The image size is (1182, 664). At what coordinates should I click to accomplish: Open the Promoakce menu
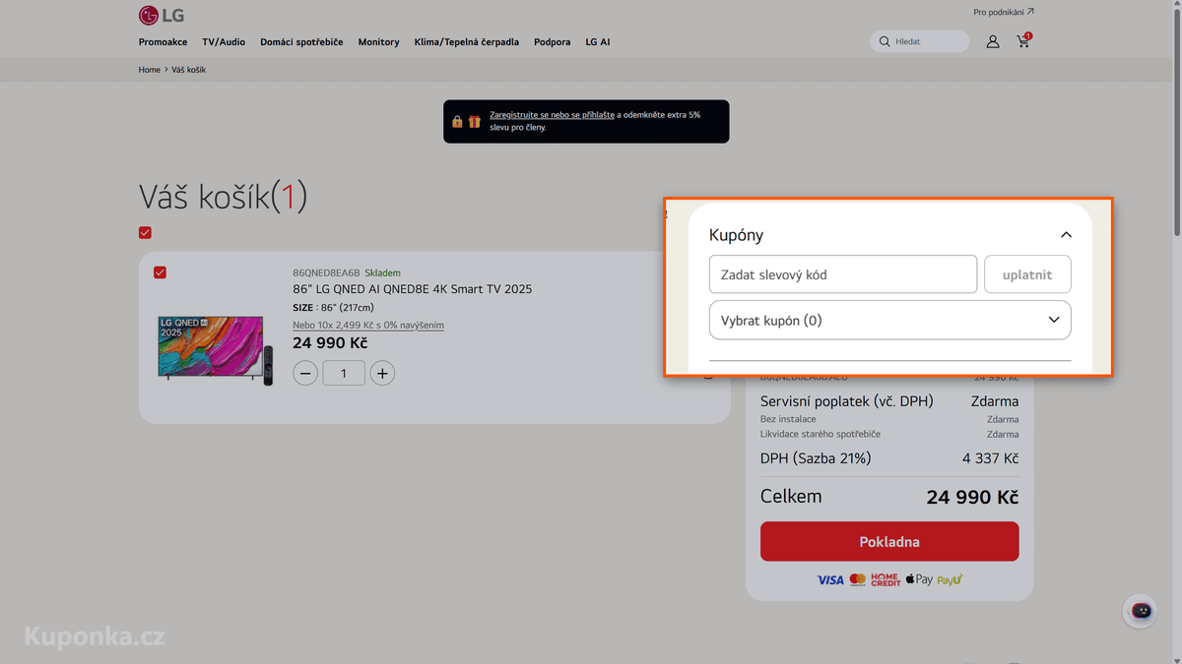163,42
